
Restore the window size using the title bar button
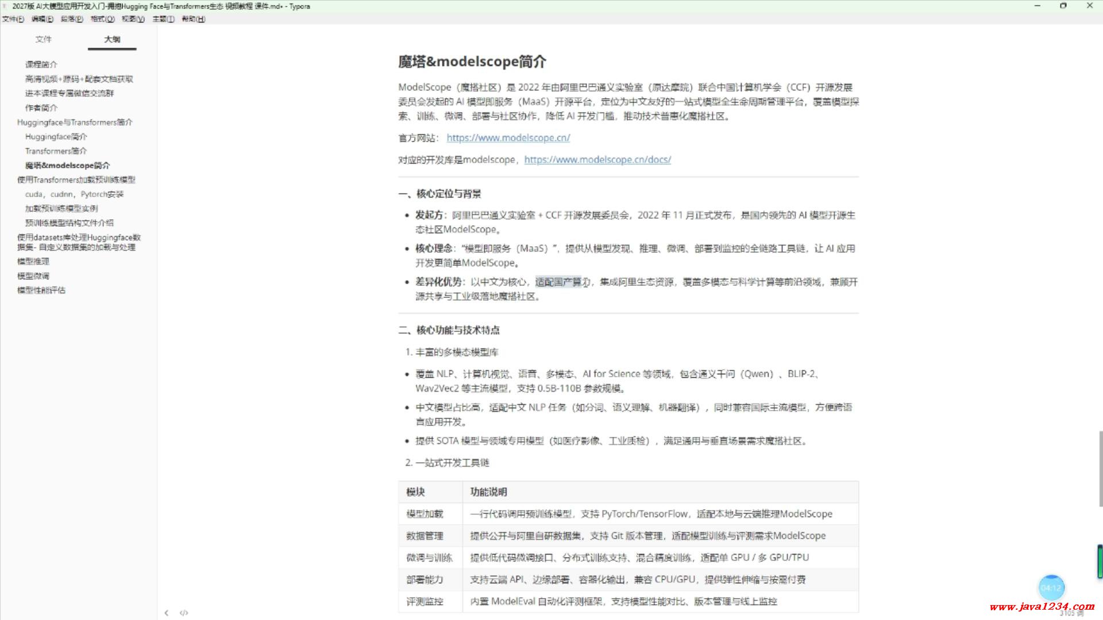click(1063, 6)
